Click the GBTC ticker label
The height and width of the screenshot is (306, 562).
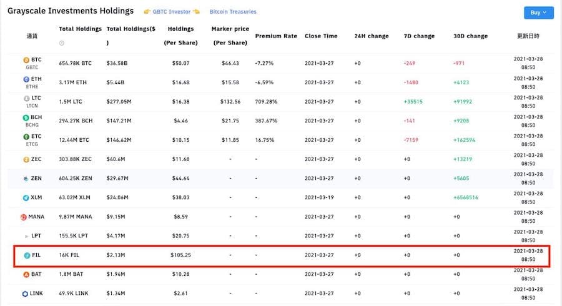pos(32,67)
